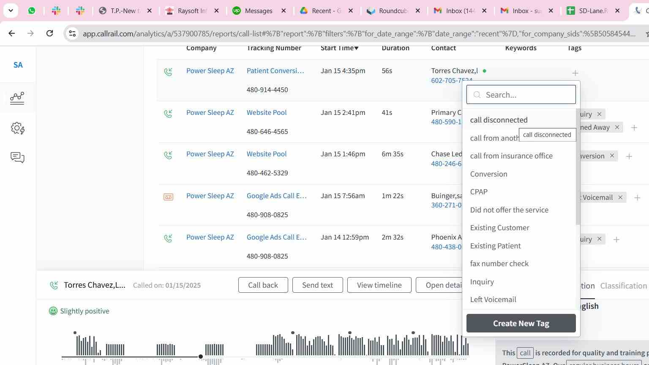The image size is (649, 365).
Task: Click inbound call icon for Jan 14 12:59pm row
Action: tap(168, 238)
